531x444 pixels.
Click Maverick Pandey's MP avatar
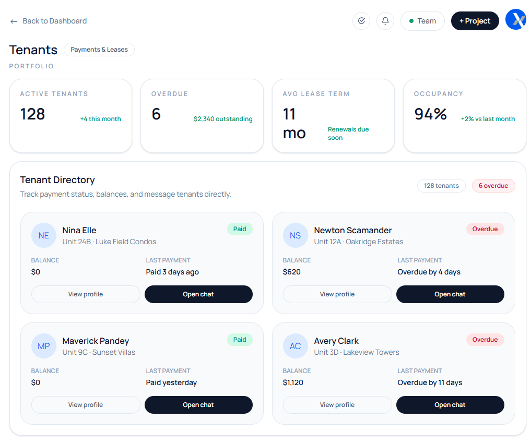click(x=44, y=346)
